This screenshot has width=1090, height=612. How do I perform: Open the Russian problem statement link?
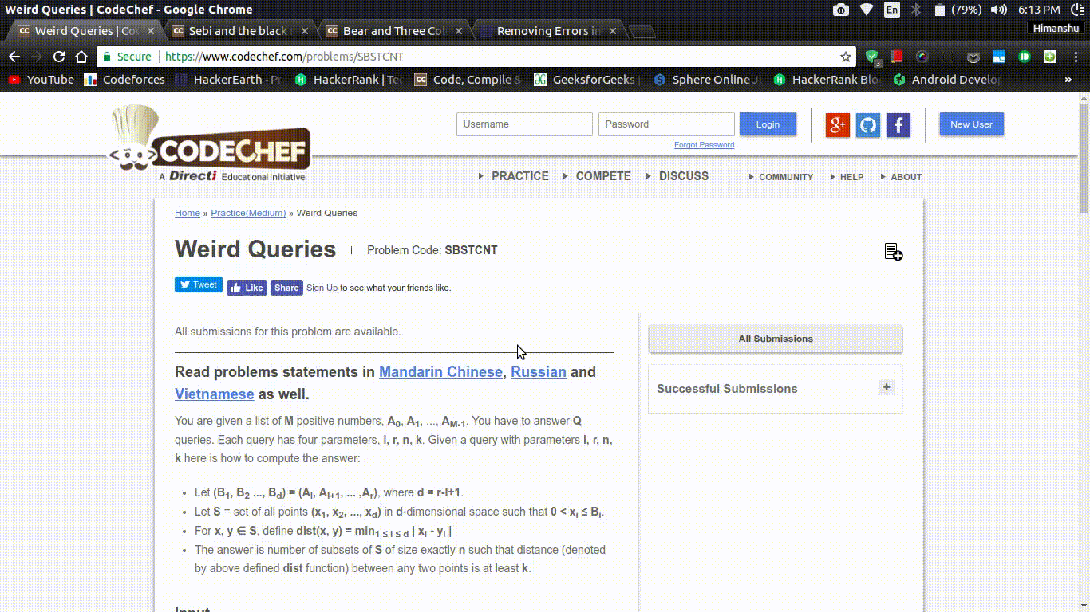[539, 372]
